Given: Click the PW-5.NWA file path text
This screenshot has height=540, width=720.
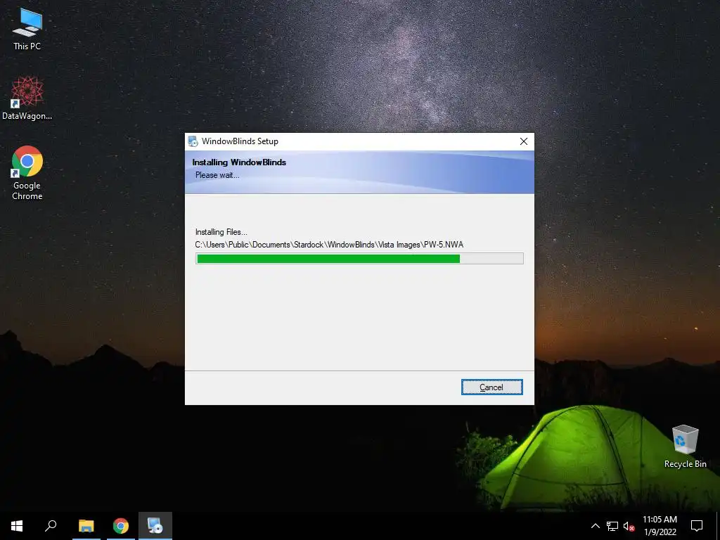Looking at the screenshot, I should [329, 245].
